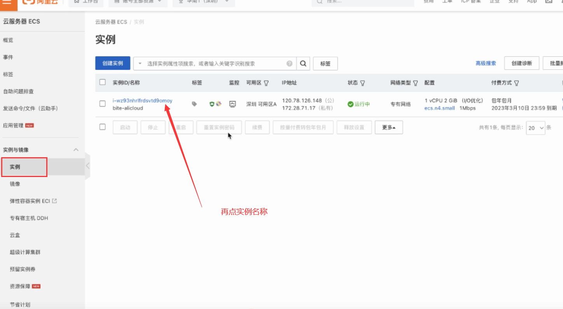Viewport: 563px width, 309px height.
Task: Click the 标签 button next to search
Action: pos(325,64)
